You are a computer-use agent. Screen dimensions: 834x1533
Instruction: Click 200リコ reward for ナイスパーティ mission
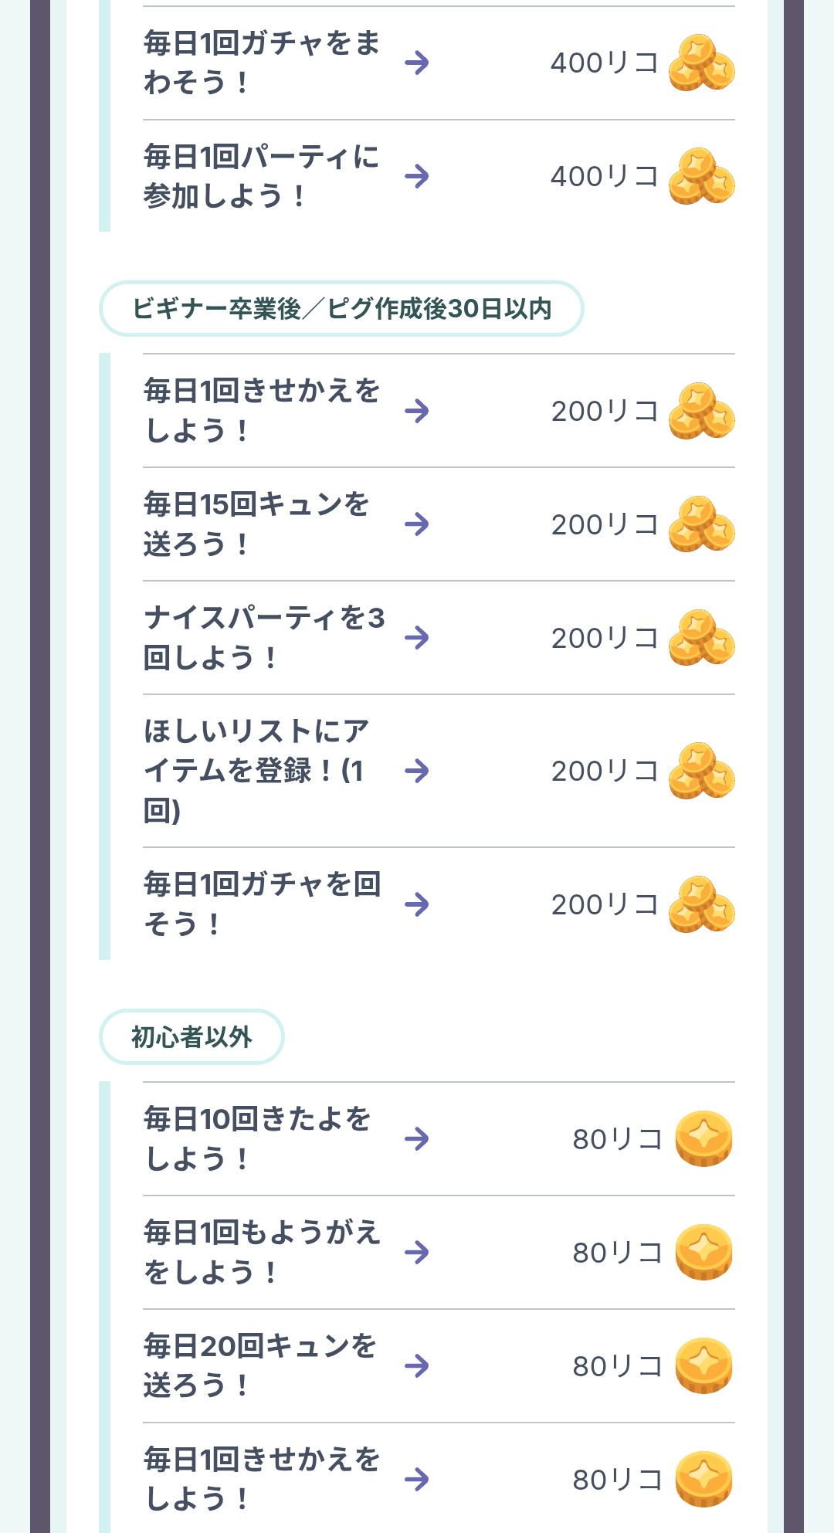tap(604, 638)
